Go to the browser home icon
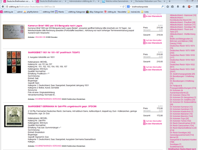This screenshot has width=198, height=150. [184, 7]
